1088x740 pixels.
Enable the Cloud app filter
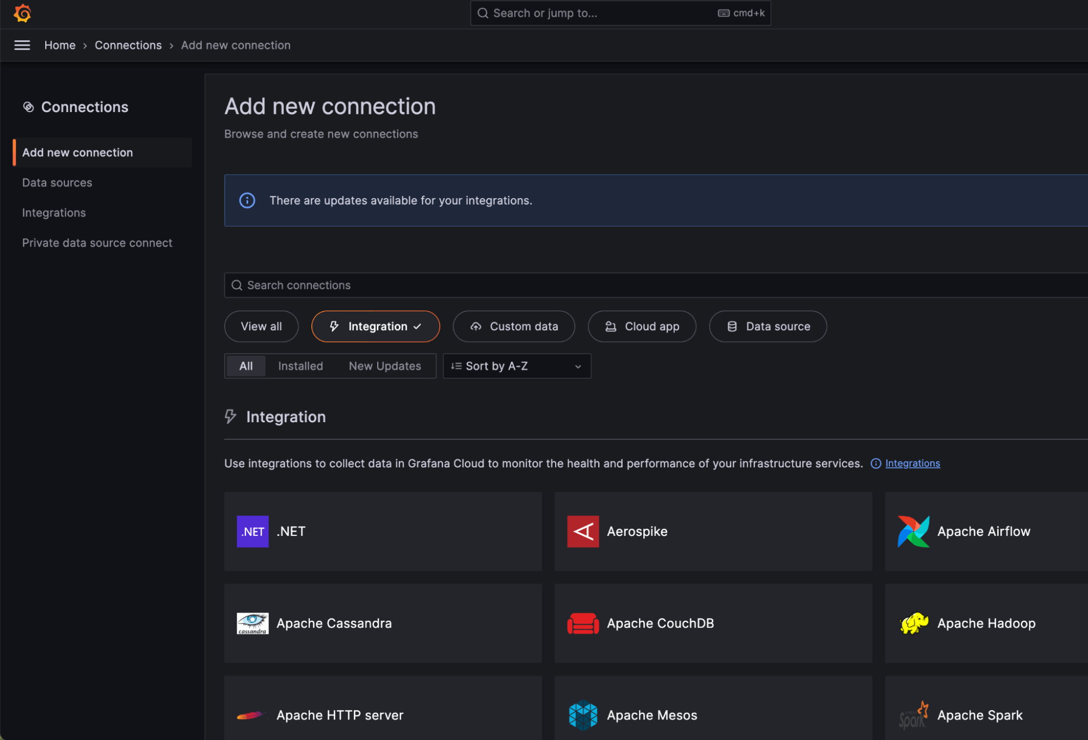(642, 326)
